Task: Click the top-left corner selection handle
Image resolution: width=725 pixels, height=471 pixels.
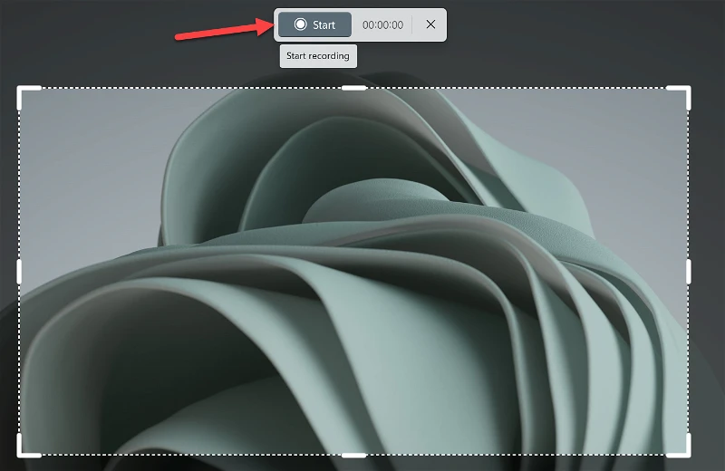Action: coord(29,97)
